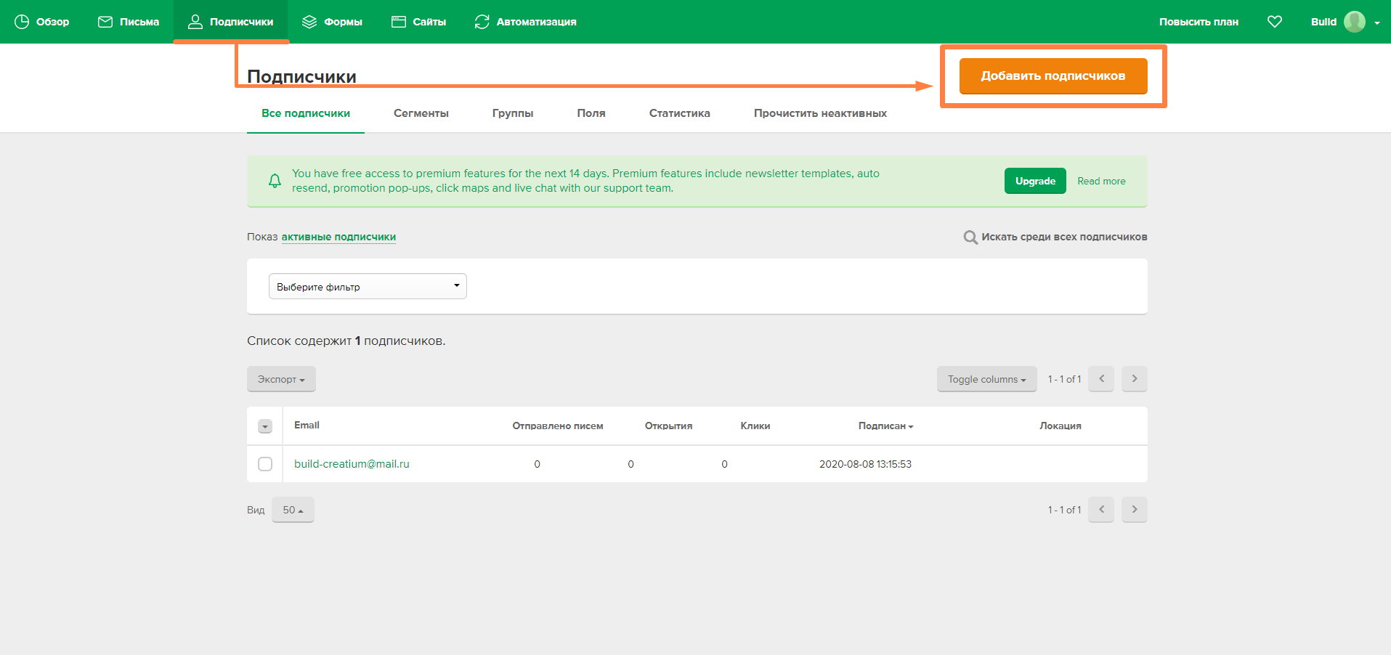1391x655 pixels.
Task: Click the magnifier search icon
Action: pos(970,237)
